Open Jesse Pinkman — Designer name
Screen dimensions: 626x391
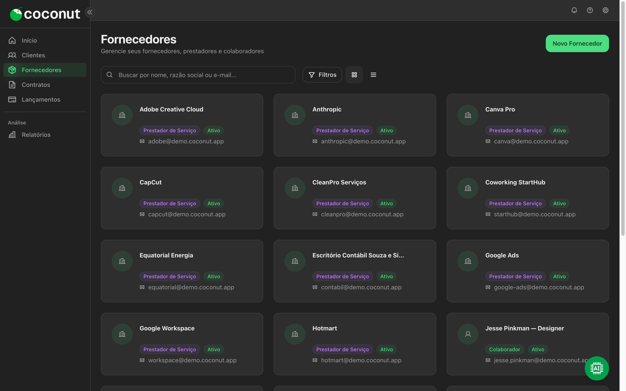pos(525,328)
